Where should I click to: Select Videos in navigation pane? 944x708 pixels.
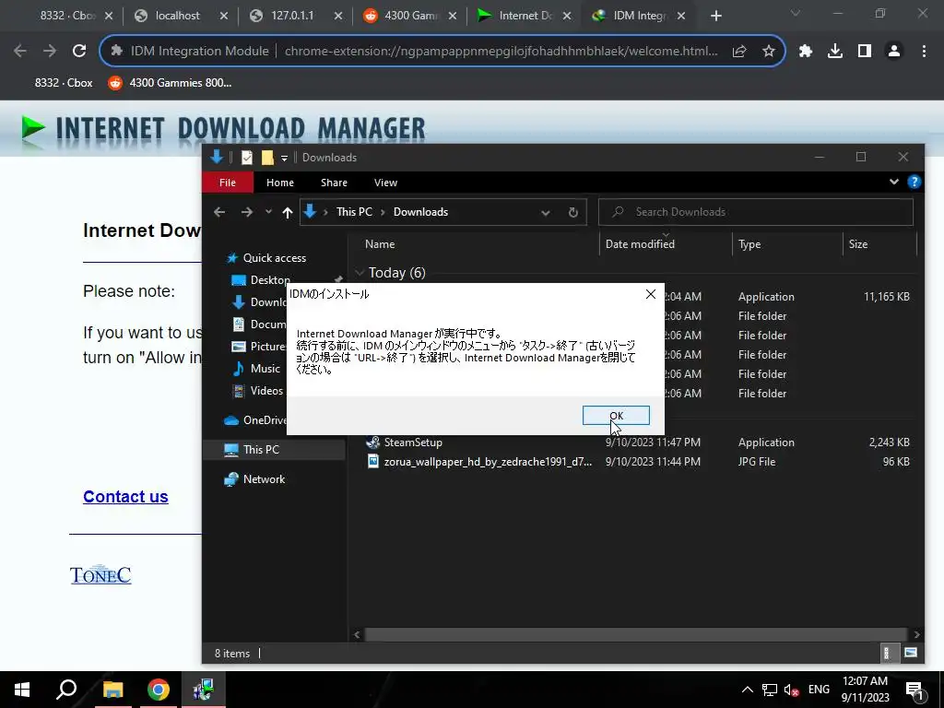tap(266, 391)
